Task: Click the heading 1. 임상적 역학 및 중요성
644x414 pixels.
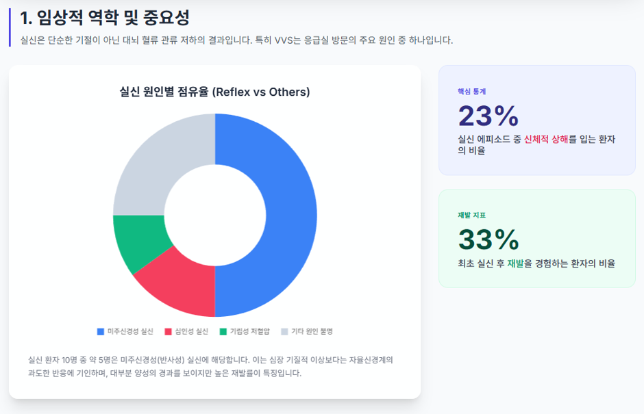Action: coord(105,18)
